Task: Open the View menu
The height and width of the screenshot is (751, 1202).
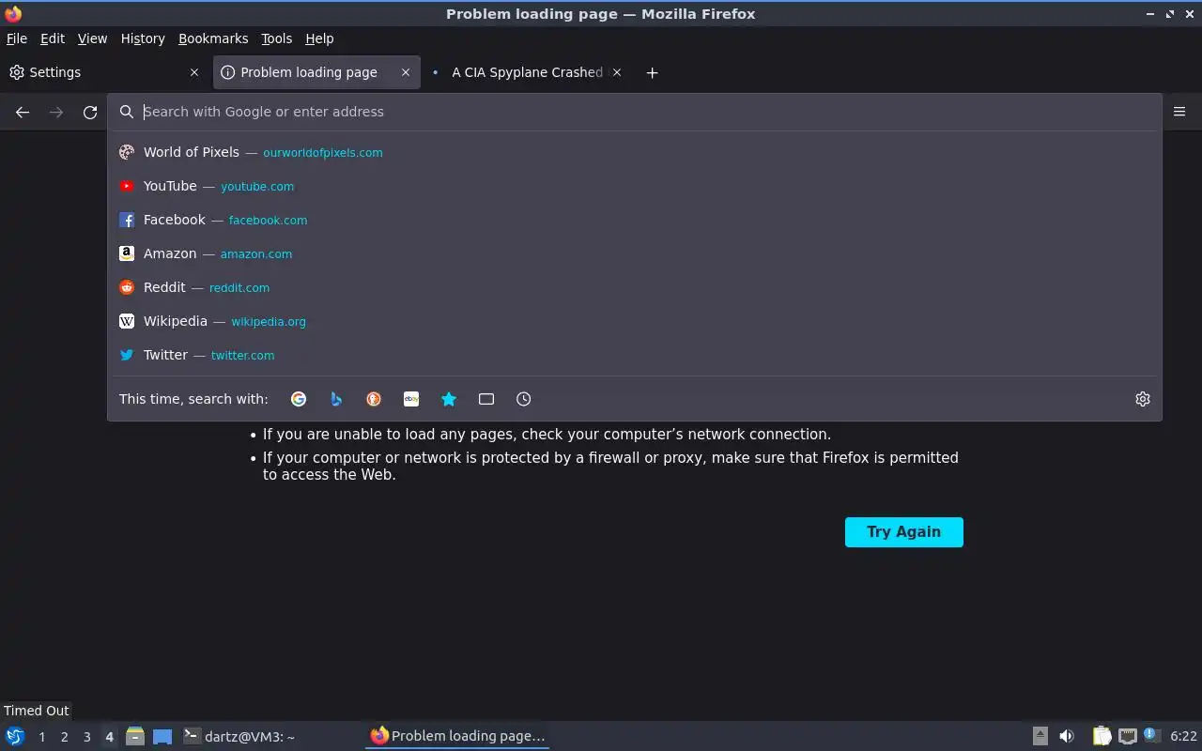Action: (x=92, y=38)
